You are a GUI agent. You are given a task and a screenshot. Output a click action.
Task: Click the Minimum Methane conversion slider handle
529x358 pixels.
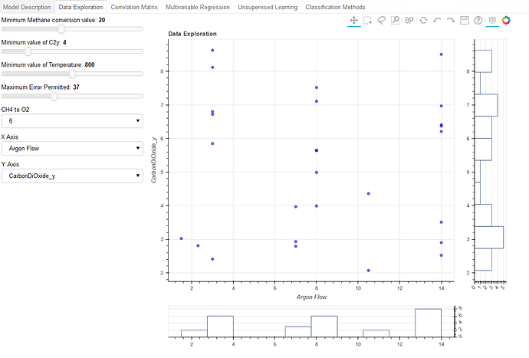click(x=61, y=29)
